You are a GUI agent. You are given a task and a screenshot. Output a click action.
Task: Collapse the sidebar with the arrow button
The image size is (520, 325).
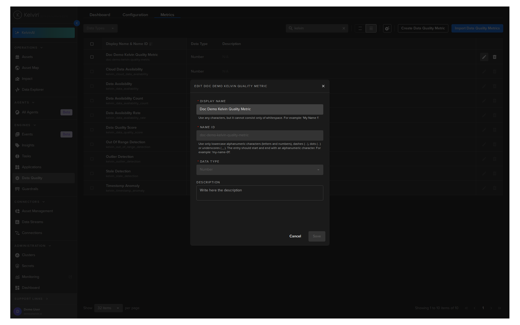[77, 23]
